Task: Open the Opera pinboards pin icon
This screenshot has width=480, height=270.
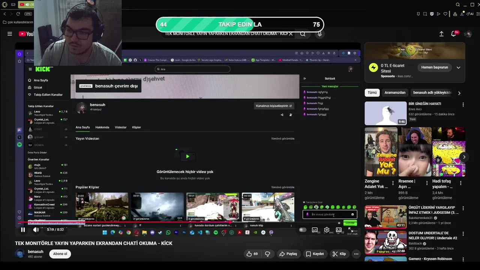Action: (418, 14)
